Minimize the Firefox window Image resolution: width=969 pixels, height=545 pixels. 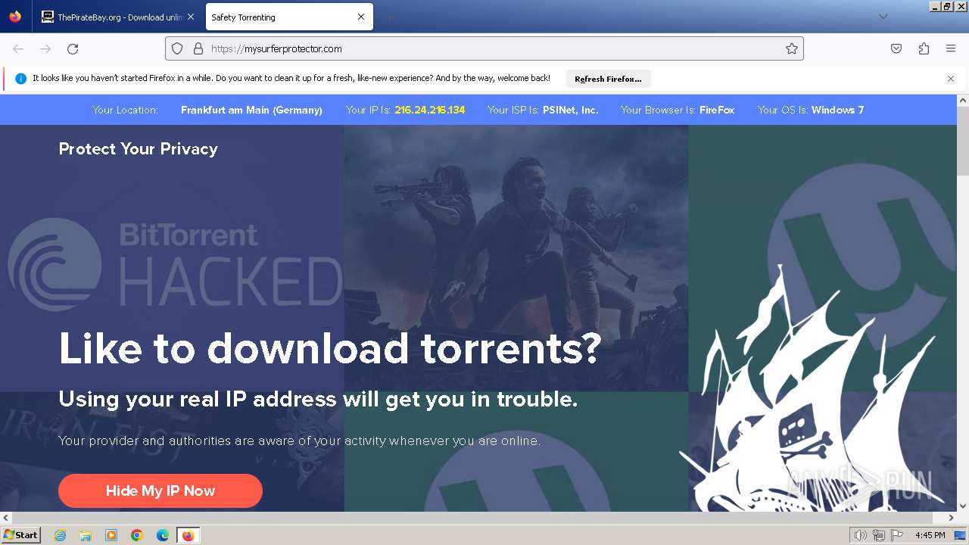pyautogui.click(x=936, y=6)
